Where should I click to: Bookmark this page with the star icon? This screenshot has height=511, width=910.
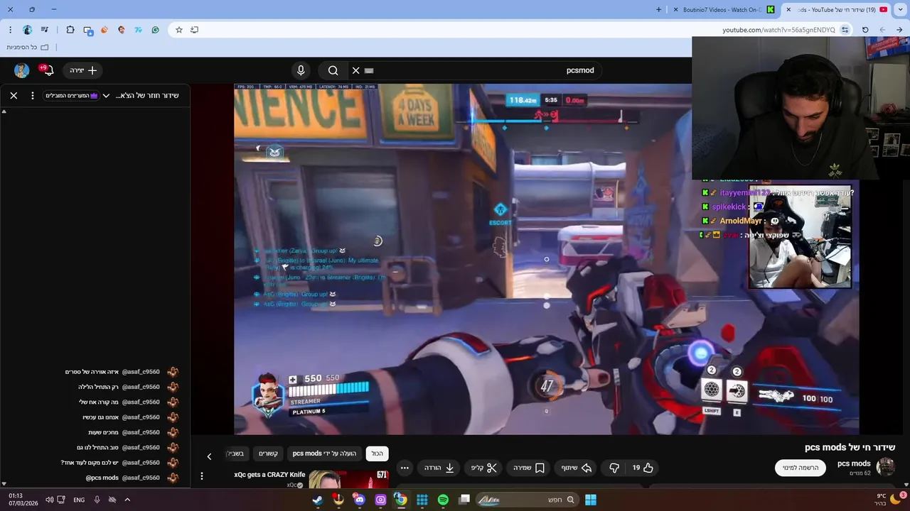coord(178,30)
